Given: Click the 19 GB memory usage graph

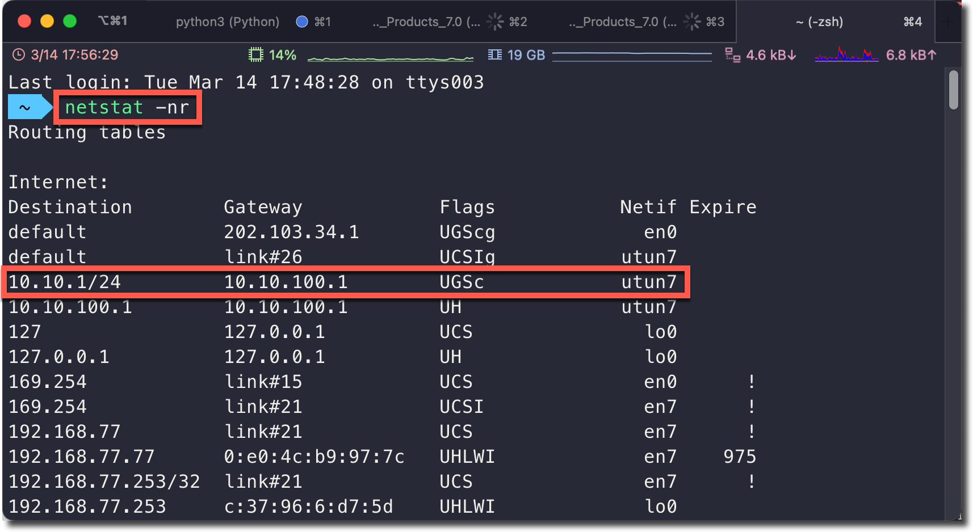Looking at the screenshot, I should 632,54.
